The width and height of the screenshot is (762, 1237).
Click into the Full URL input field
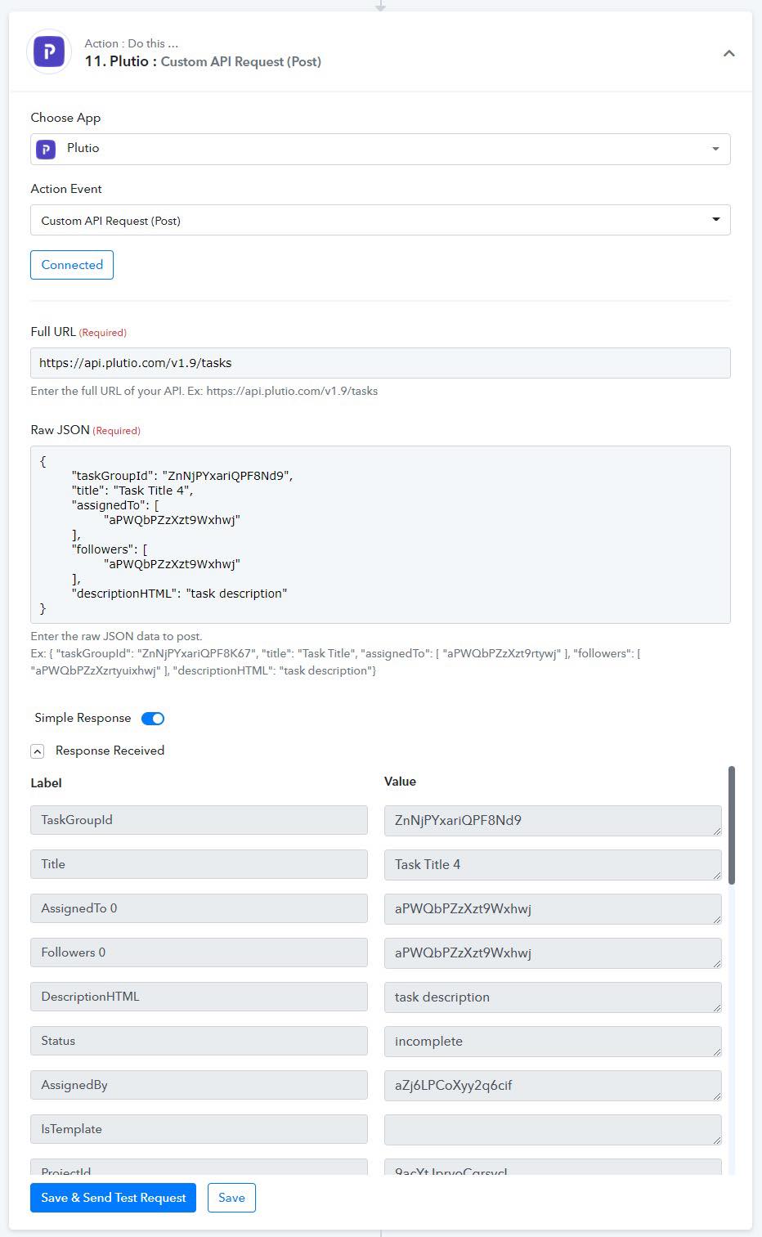point(380,363)
